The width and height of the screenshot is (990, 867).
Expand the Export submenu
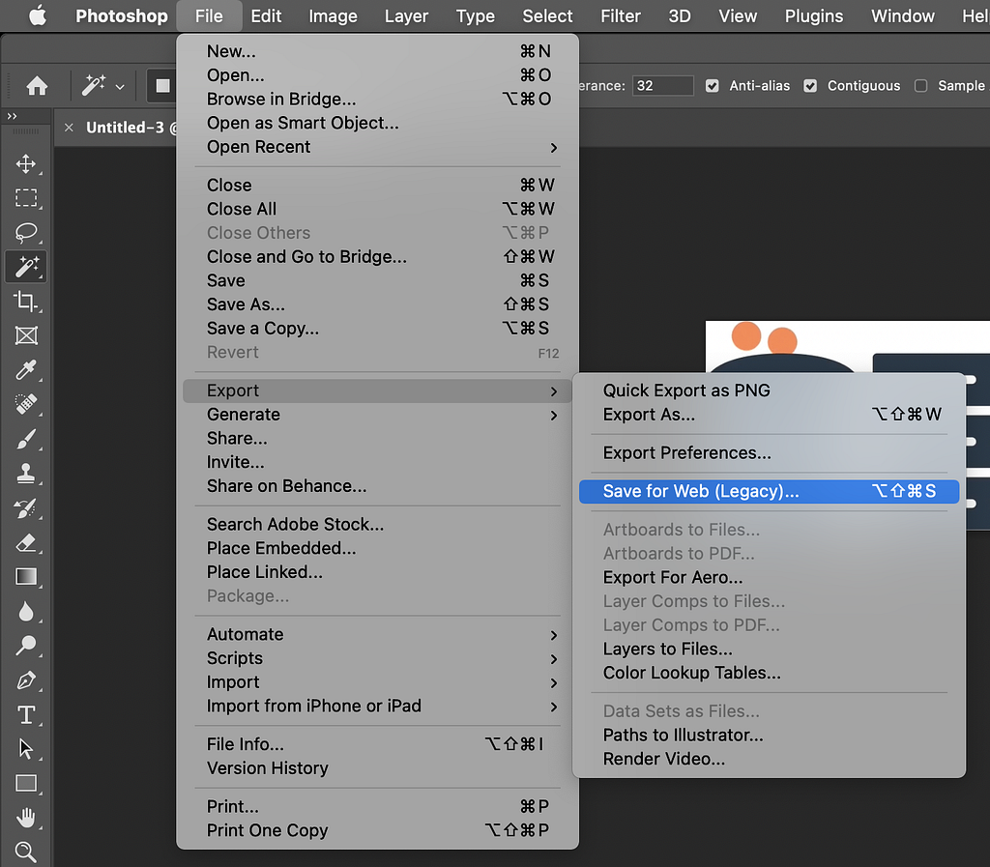[x=378, y=391]
